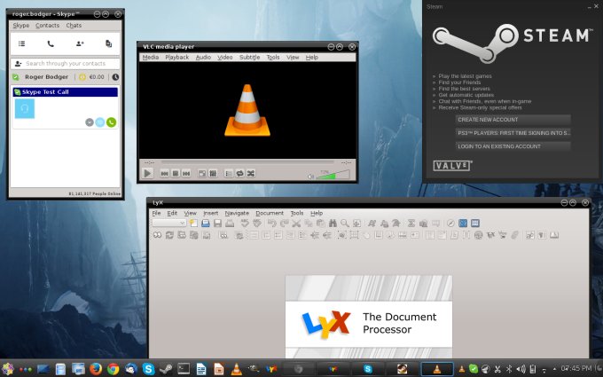603x377 pixels.
Task: Toggle VLC shuffle mode
Action: click(251, 174)
